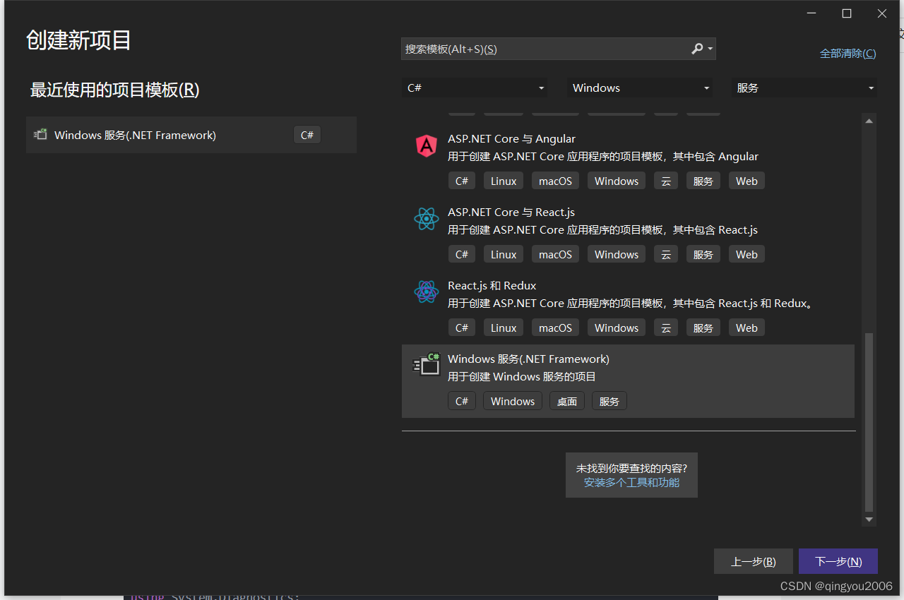Select the React.js 和 Redux template
The width and height of the screenshot is (904, 600).
[628, 308]
